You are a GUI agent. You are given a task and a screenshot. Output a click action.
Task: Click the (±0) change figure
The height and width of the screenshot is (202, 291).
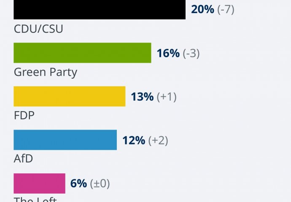point(100,183)
